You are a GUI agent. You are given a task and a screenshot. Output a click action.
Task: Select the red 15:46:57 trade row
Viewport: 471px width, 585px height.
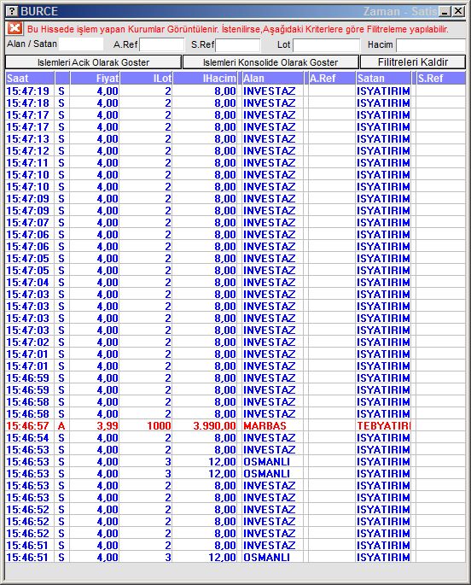(x=235, y=425)
